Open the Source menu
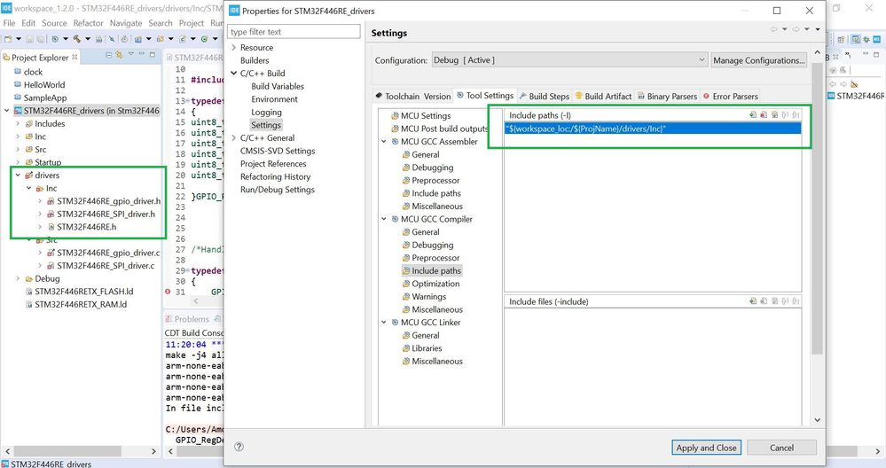This screenshot has height=468, width=886. [x=54, y=23]
